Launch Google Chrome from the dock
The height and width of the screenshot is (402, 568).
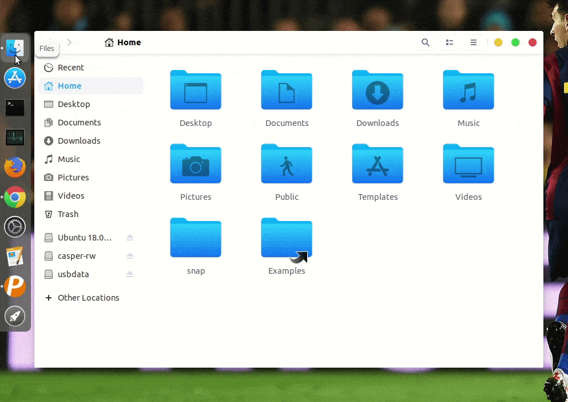coord(14,196)
